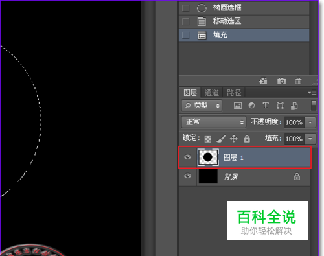Select the 填充 history state
Screen dimensions: 324x256
click(x=244, y=35)
